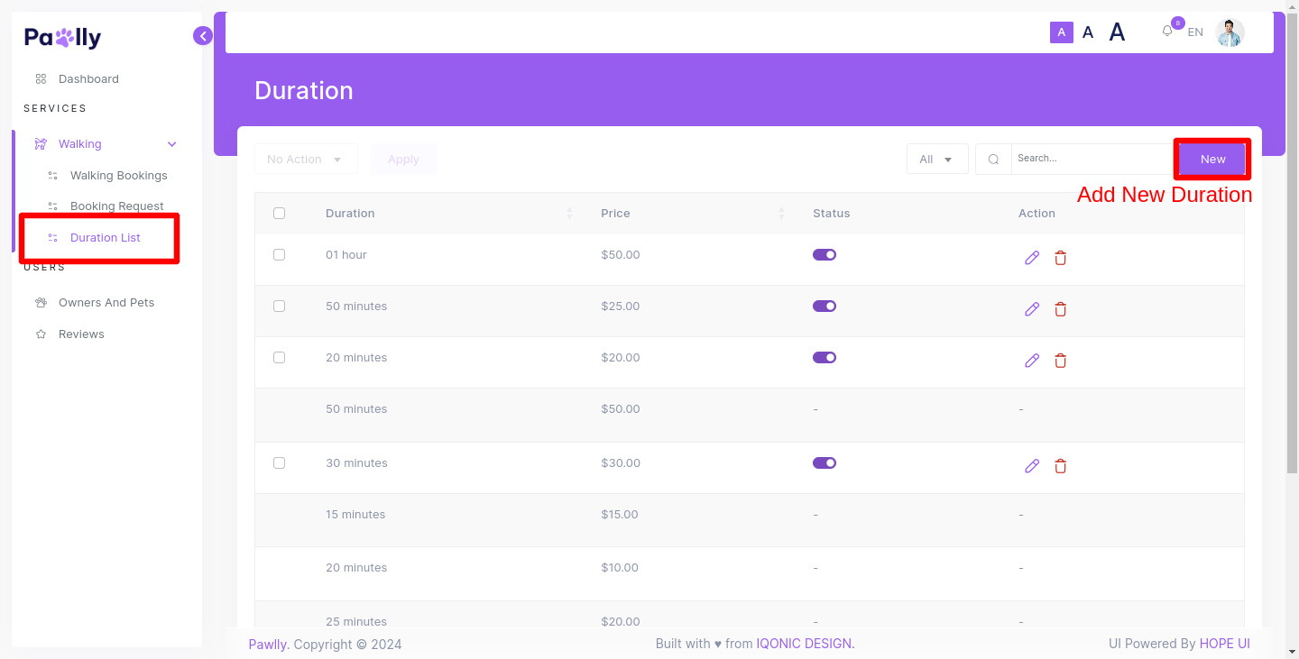Check the select-all header checkbox

click(x=279, y=214)
